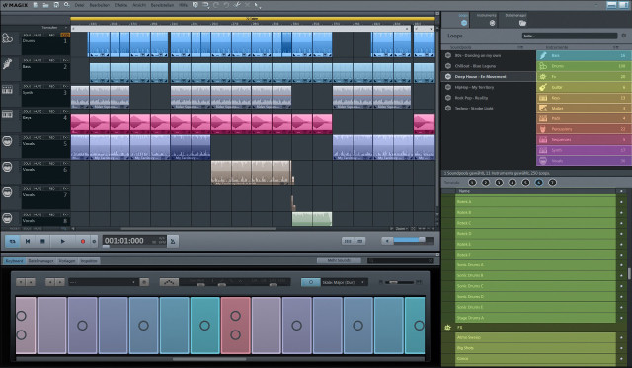This screenshot has width=632, height=368.
Task: Click the Drums track instrument icon
Action: (x=7, y=38)
